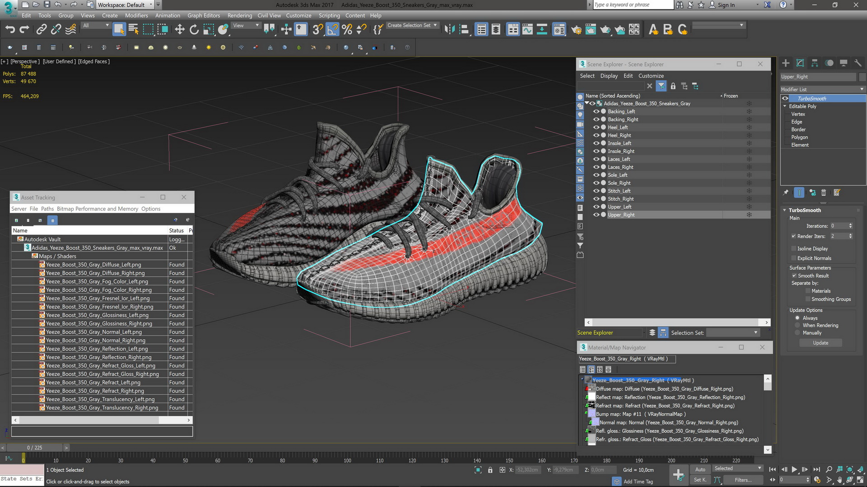
Task: Open the Curve Editor
Action: 527,30
